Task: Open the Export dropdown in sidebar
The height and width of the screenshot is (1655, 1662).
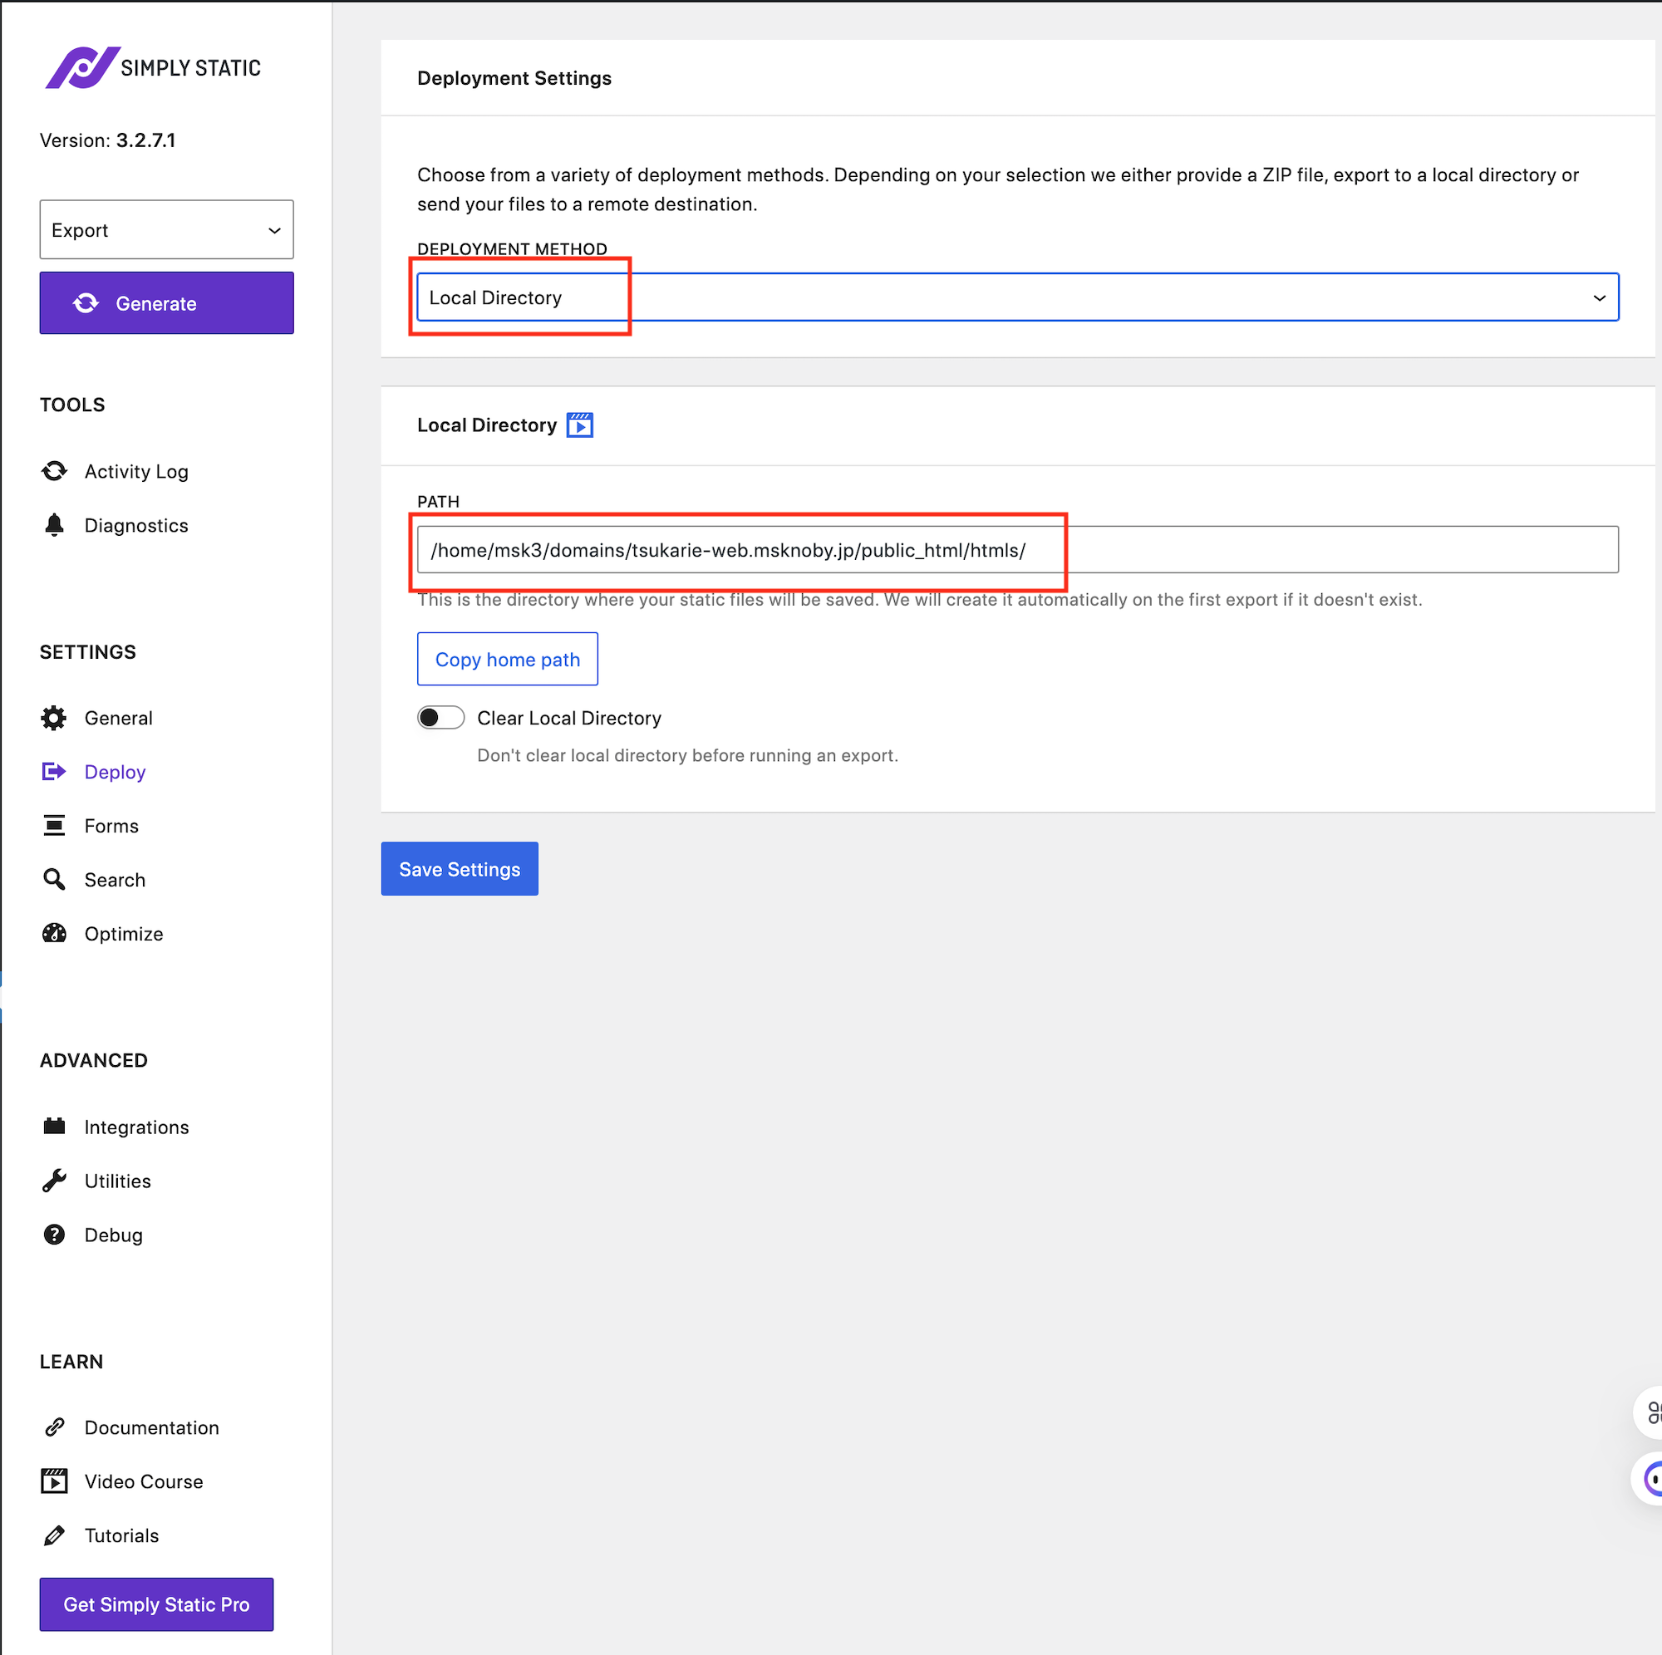Action: pyautogui.click(x=166, y=229)
